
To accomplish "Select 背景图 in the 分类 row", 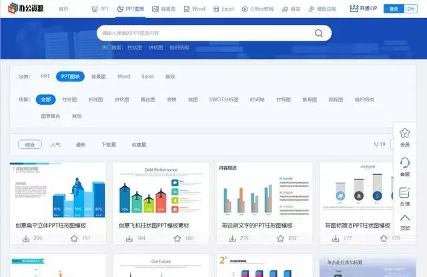I will [98, 77].
